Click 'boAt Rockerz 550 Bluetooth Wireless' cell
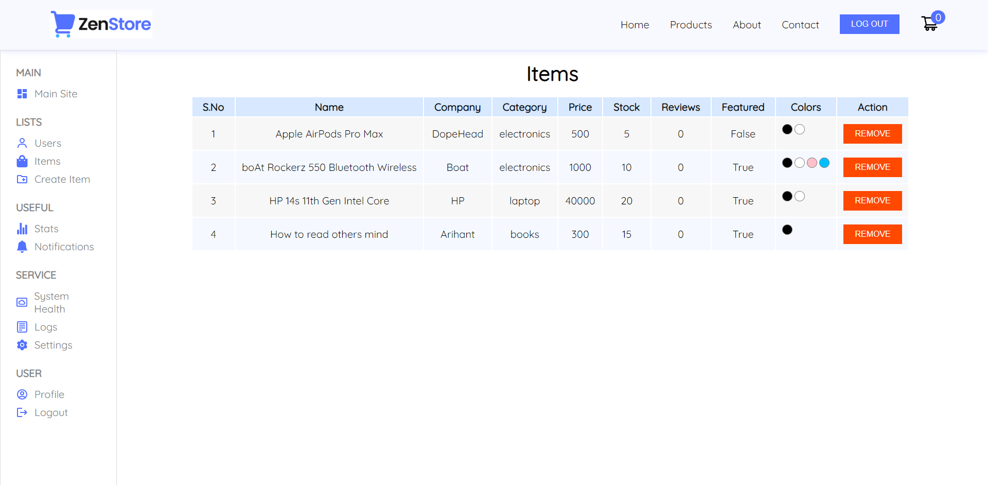The width and height of the screenshot is (988, 485). tap(329, 167)
